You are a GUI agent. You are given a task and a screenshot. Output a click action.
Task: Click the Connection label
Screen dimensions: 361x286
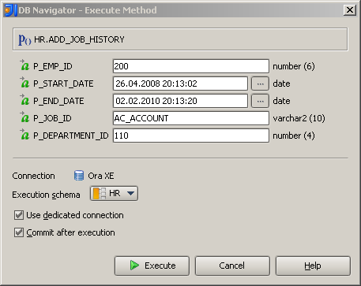pos(33,176)
